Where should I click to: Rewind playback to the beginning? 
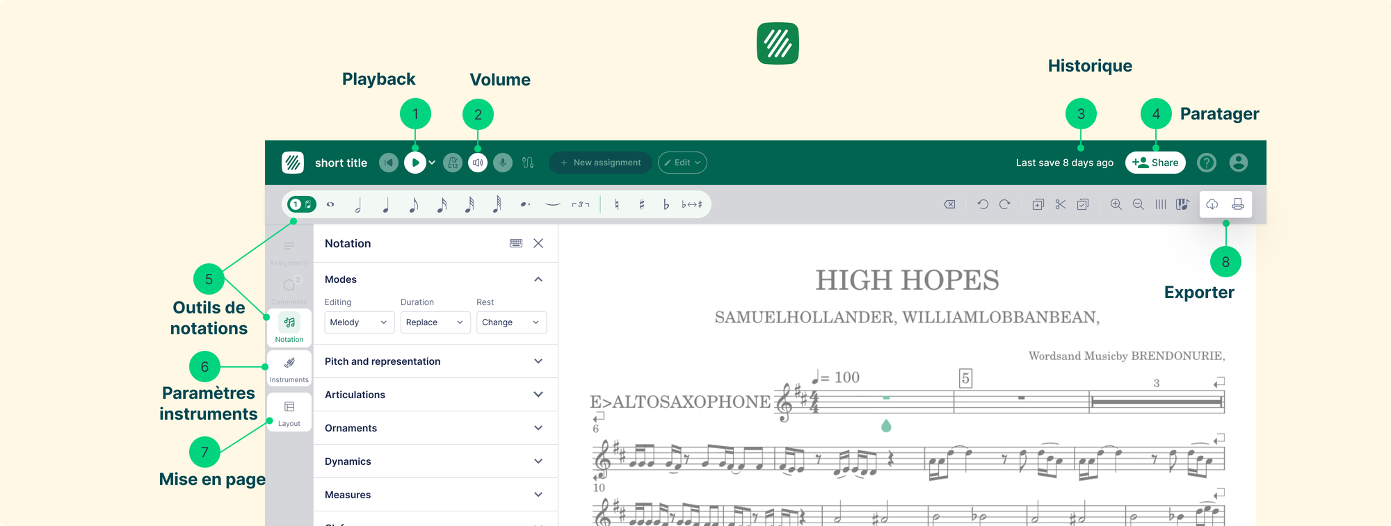click(389, 163)
